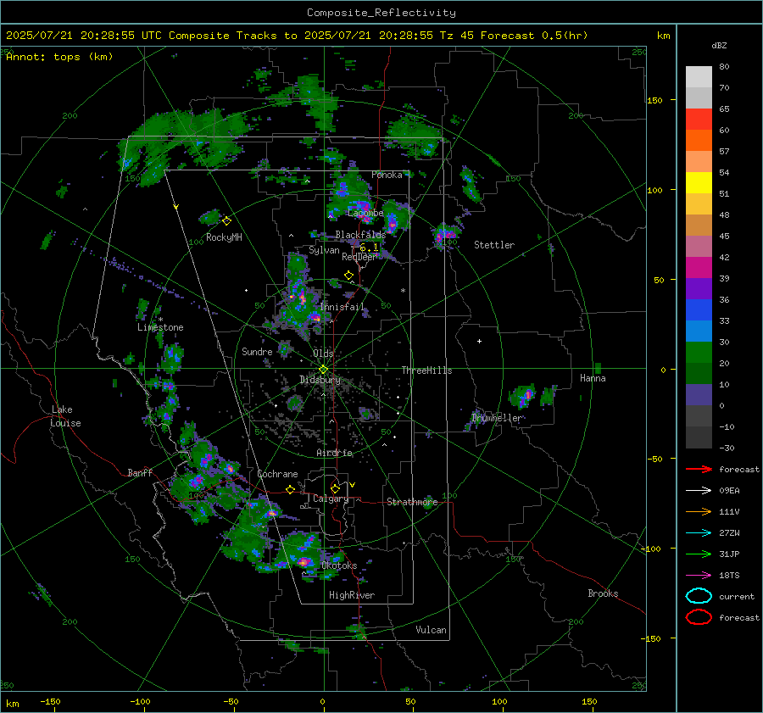The image size is (763, 713).
Task: Click the Lake Louise label
Action: coord(66,416)
